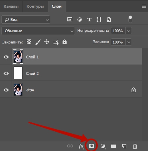Create new fill or adjustment layer
This screenshot has height=151, width=148.
point(103,146)
